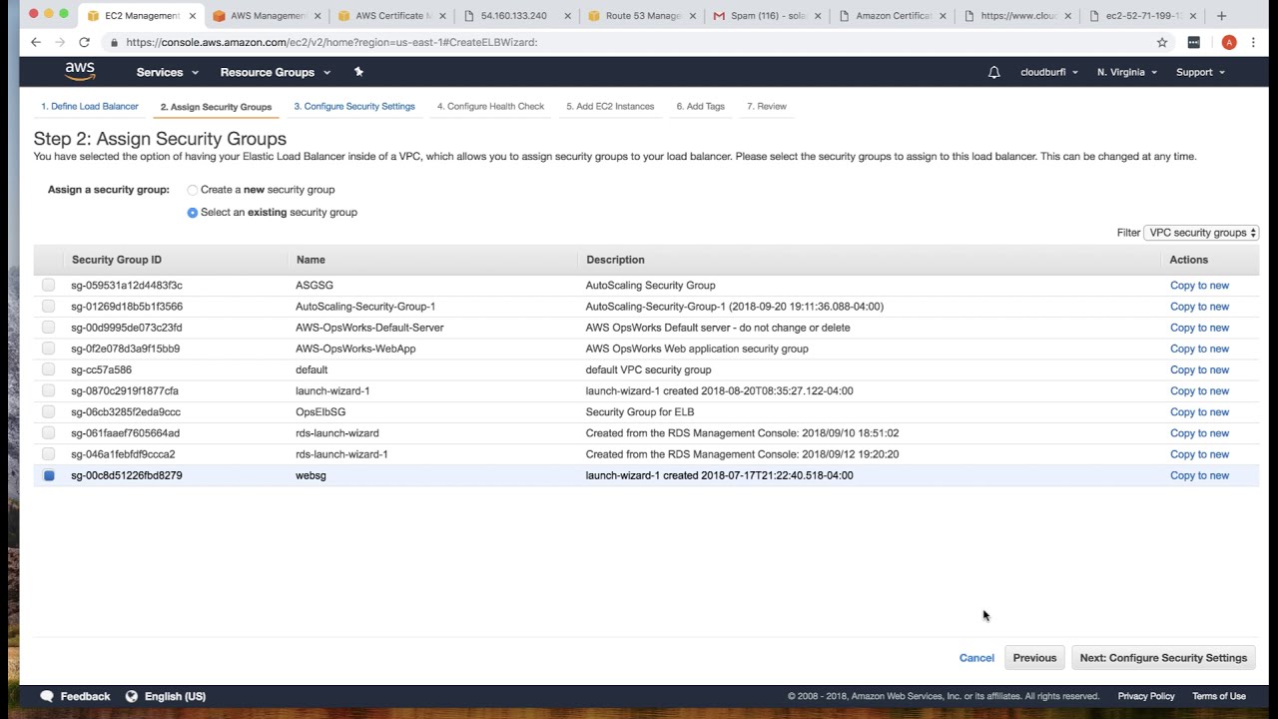This screenshot has height=719, width=1278.
Task: Click the Previous button
Action: point(1034,658)
